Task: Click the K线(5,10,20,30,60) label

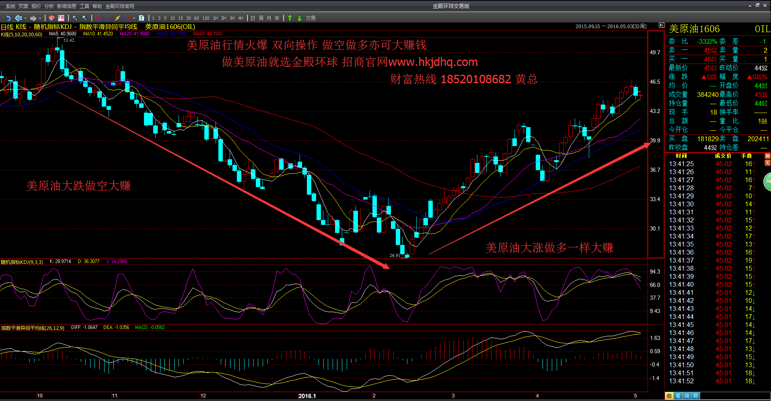Action: [x=22, y=35]
